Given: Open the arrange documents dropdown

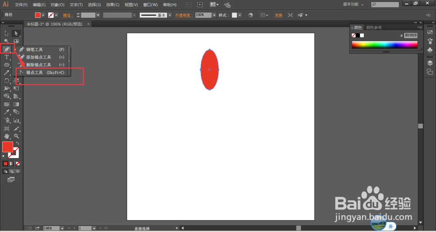Looking at the screenshot, I should click(x=214, y=5).
